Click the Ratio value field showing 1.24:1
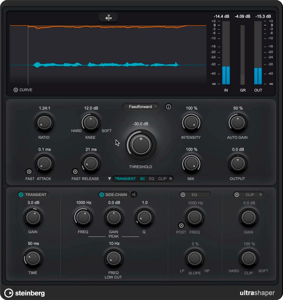283x300 pixels. (44, 108)
